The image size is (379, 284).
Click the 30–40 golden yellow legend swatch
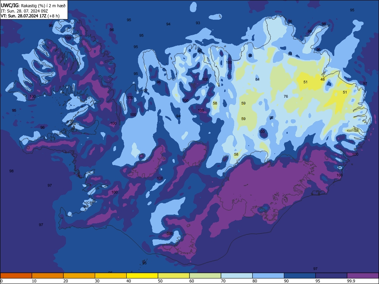click(x=111, y=276)
